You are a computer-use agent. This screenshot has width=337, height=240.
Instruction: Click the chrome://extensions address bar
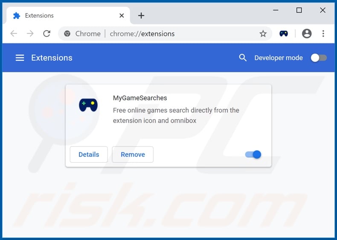tap(165, 34)
